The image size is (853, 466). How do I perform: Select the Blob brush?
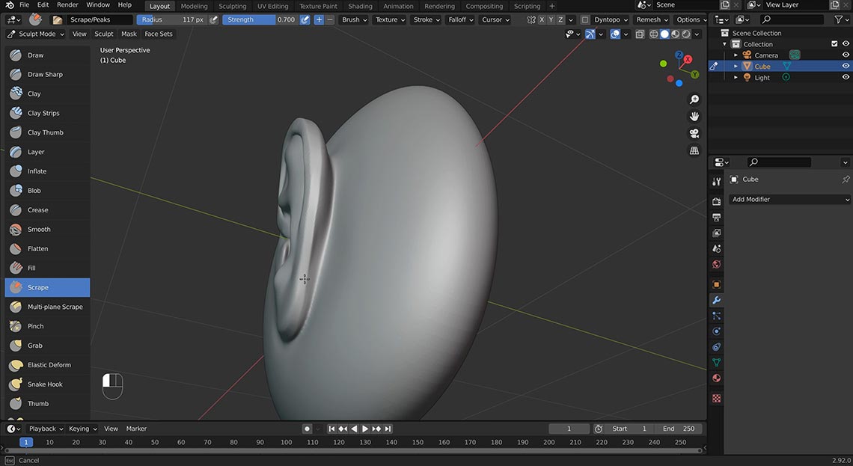(47, 191)
